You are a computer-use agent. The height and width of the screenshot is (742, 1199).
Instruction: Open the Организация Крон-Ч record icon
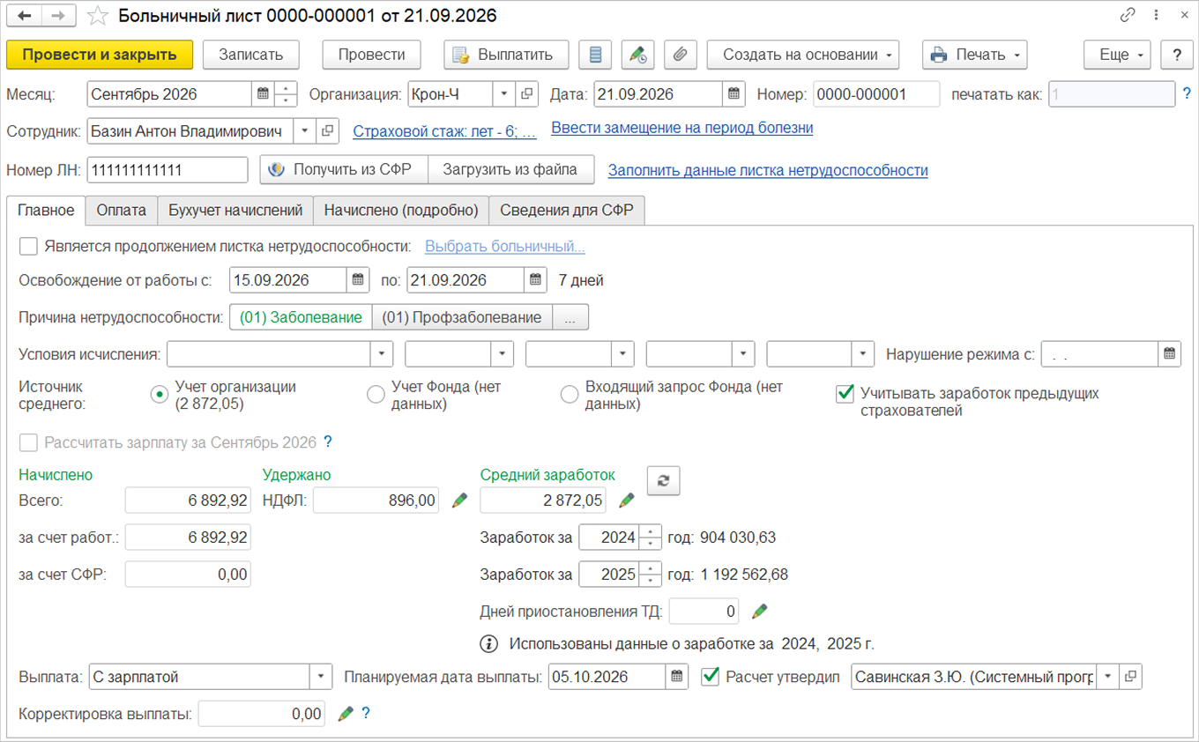(x=527, y=94)
